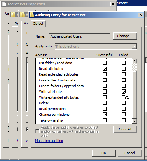This screenshot has height=161, width=147.
Task: Check Failed for Read attributes
Action: click(124, 69)
